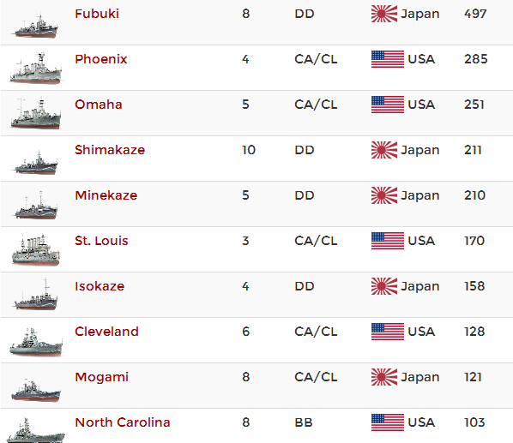513x443 pixels.
Task: Open the Cleveland ship link
Action: tap(106, 332)
